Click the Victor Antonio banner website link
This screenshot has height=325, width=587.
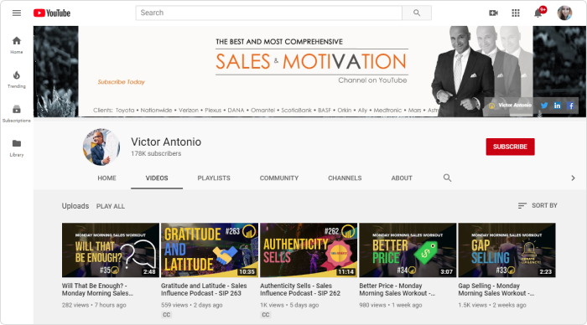tap(510, 106)
